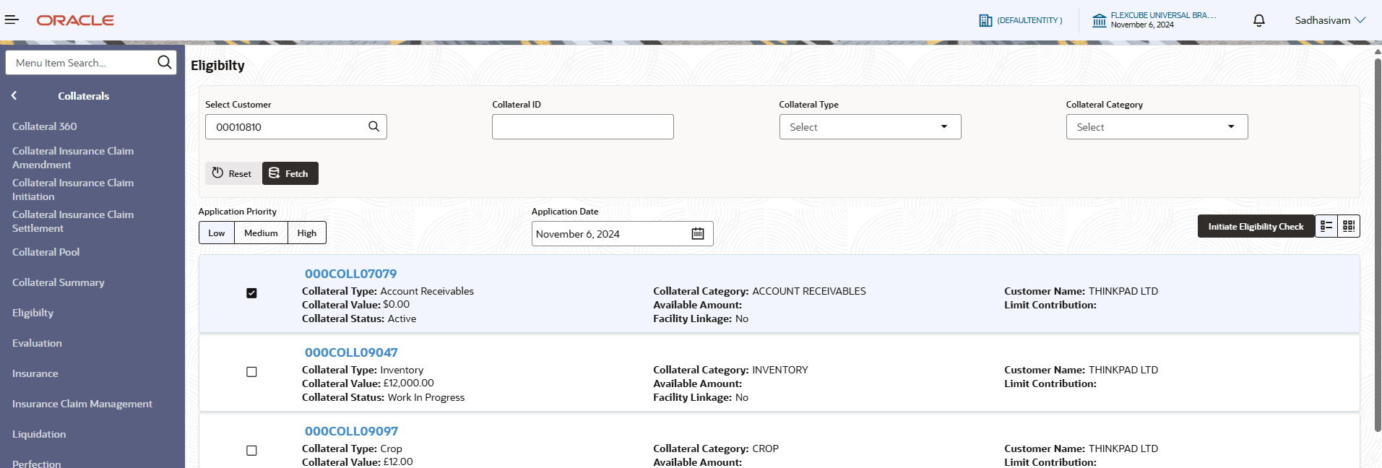Viewport: 1382px width, 468px height.
Task: Click the page vertical scrollbar
Action: coord(1378,246)
